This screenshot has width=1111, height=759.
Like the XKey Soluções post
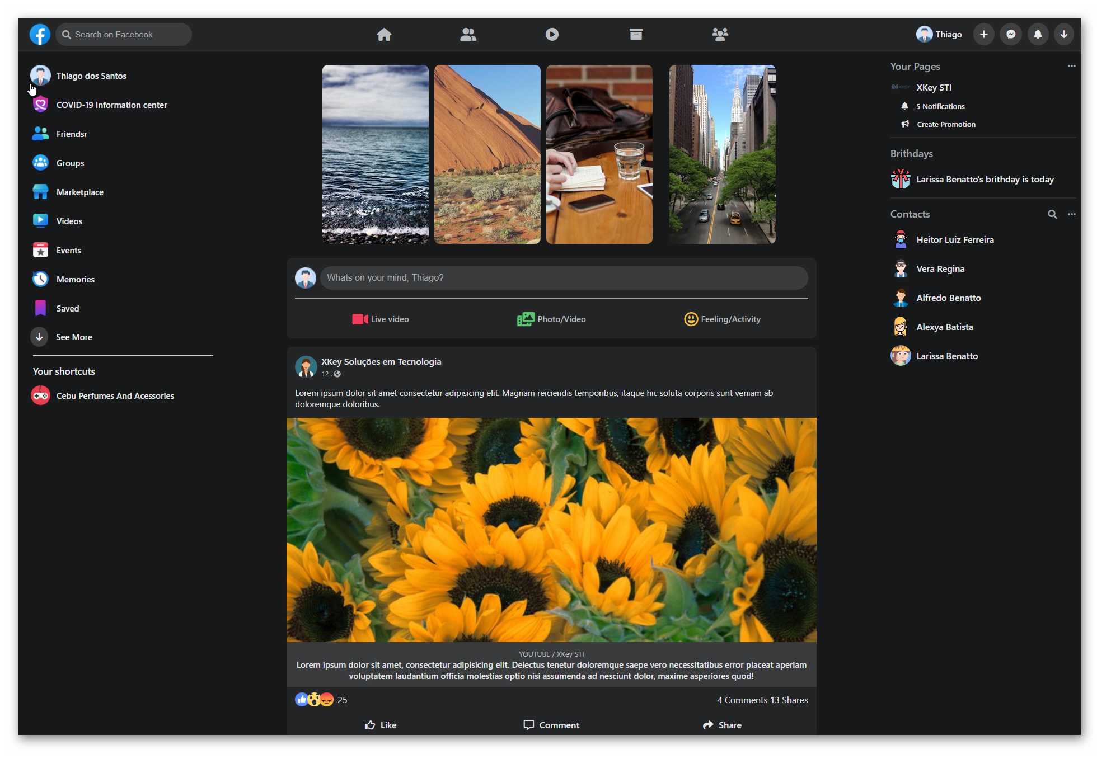381,725
